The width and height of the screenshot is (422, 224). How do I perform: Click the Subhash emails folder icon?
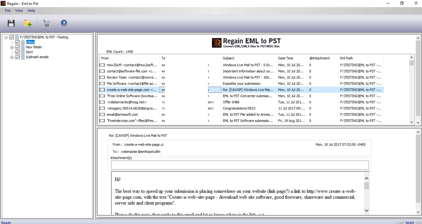tap(23, 57)
